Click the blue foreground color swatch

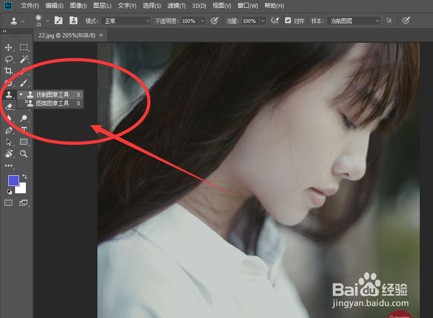pos(13,180)
